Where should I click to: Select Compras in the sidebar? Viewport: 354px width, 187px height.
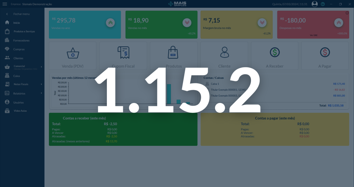19,49
